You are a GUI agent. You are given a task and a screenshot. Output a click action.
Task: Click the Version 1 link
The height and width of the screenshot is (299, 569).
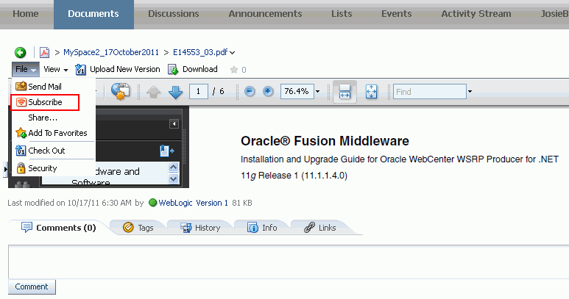(x=212, y=203)
